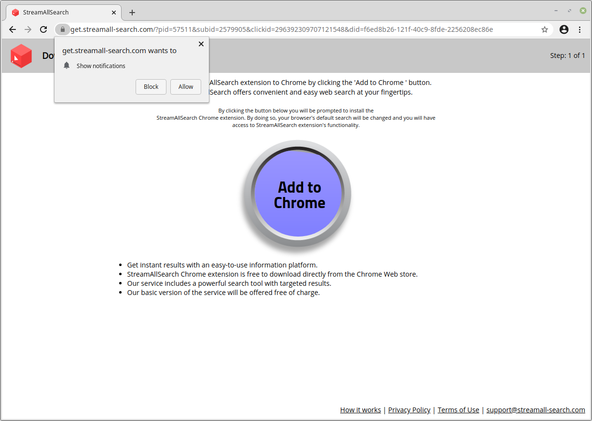Click the forward navigation arrow
This screenshot has height=421, width=592.
pyautogui.click(x=28, y=29)
